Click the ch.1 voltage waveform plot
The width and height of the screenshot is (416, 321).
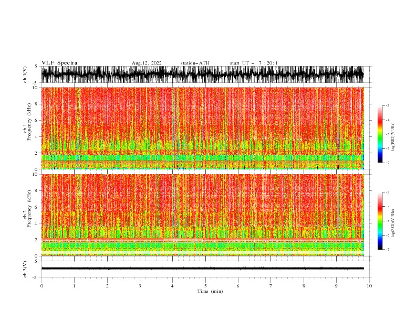point(203,74)
